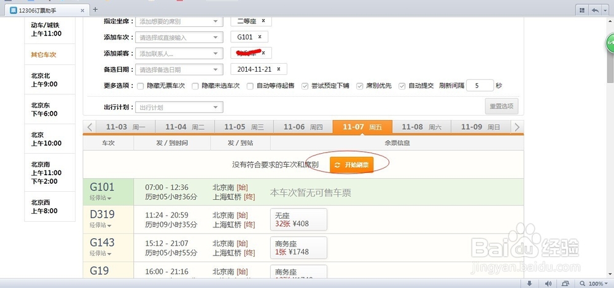Viewport: 614px width, 288px height.
Task: Toggle 自动等待起售 checkbox
Action: 250,86
